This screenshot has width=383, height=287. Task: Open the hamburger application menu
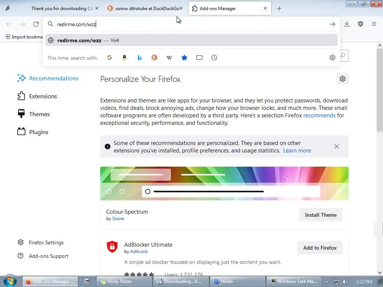point(374,24)
